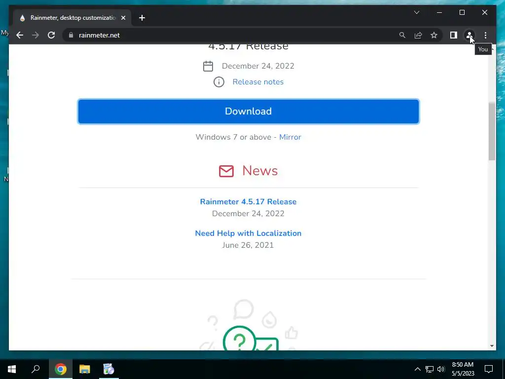
Task: Close the Rainmeter tab
Action: 123,18
